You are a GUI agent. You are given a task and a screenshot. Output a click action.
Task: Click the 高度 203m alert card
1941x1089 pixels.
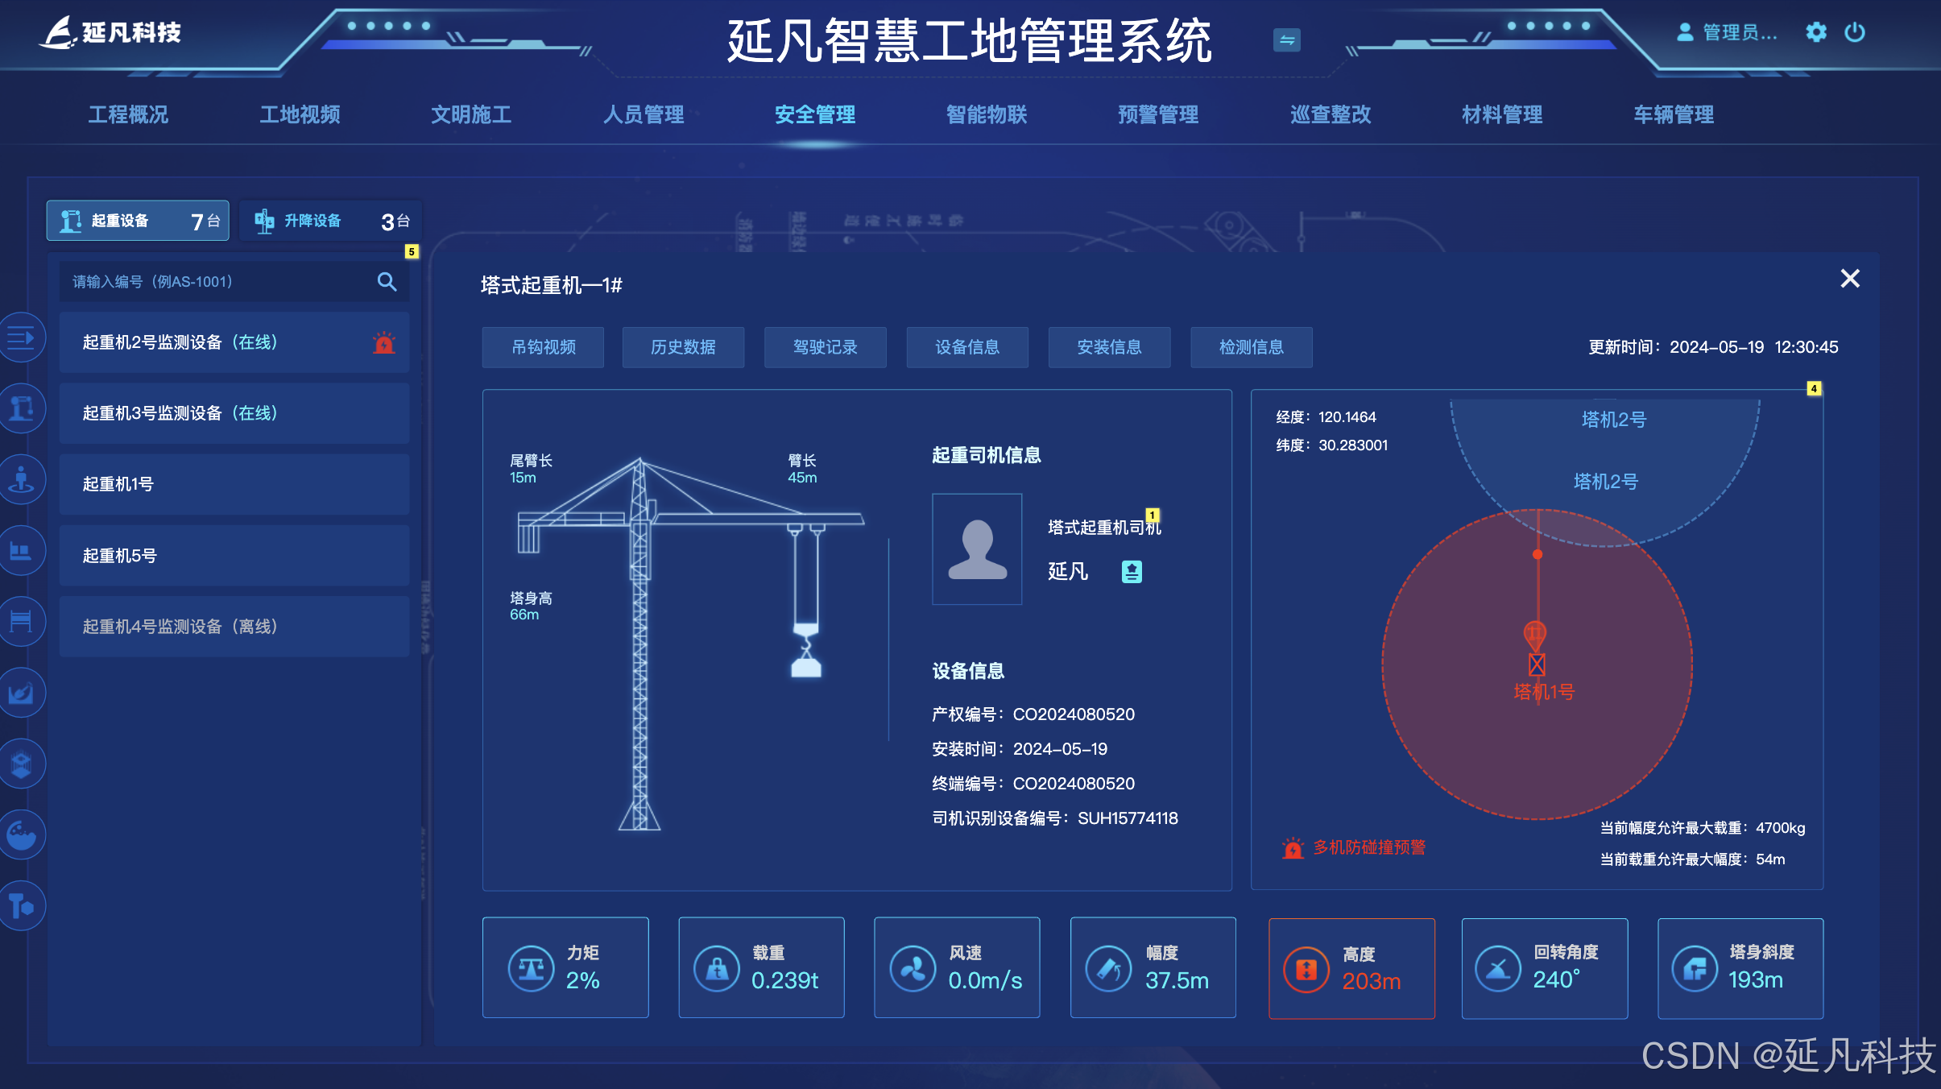coord(1351,968)
